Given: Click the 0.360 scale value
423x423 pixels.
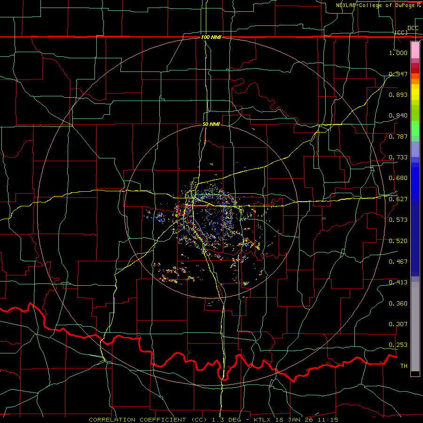Looking at the screenshot, I should pyautogui.click(x=398, y=304).
